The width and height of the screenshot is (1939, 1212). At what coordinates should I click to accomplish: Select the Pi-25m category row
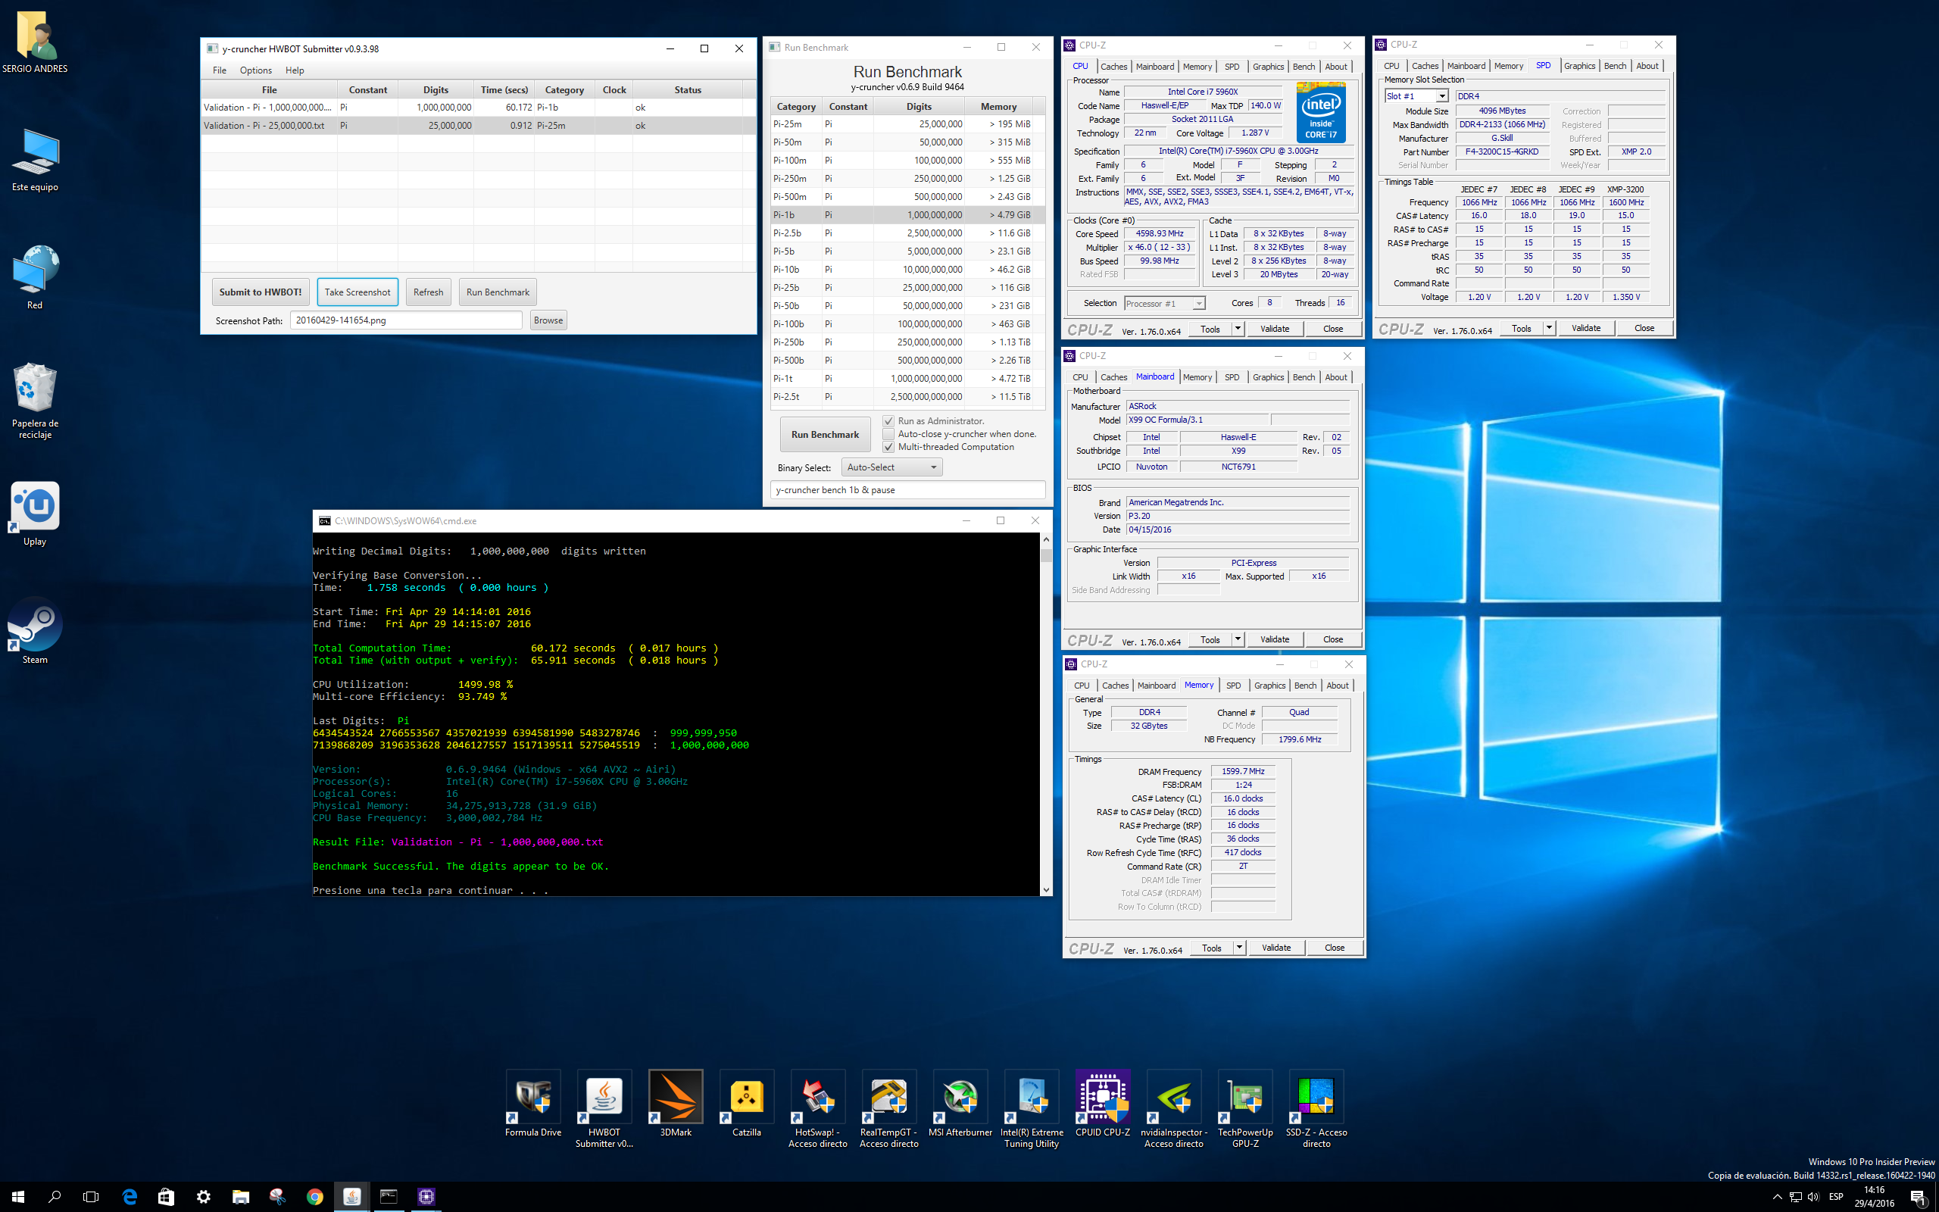coord(907,124)
